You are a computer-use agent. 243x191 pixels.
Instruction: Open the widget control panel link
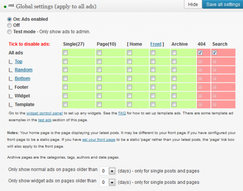tap(44, 113)
